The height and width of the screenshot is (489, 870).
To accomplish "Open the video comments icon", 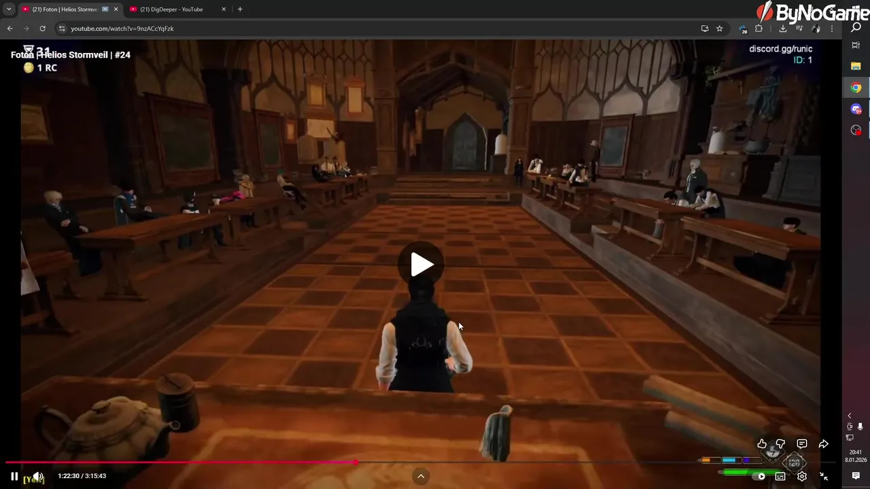I will (802, 444).
